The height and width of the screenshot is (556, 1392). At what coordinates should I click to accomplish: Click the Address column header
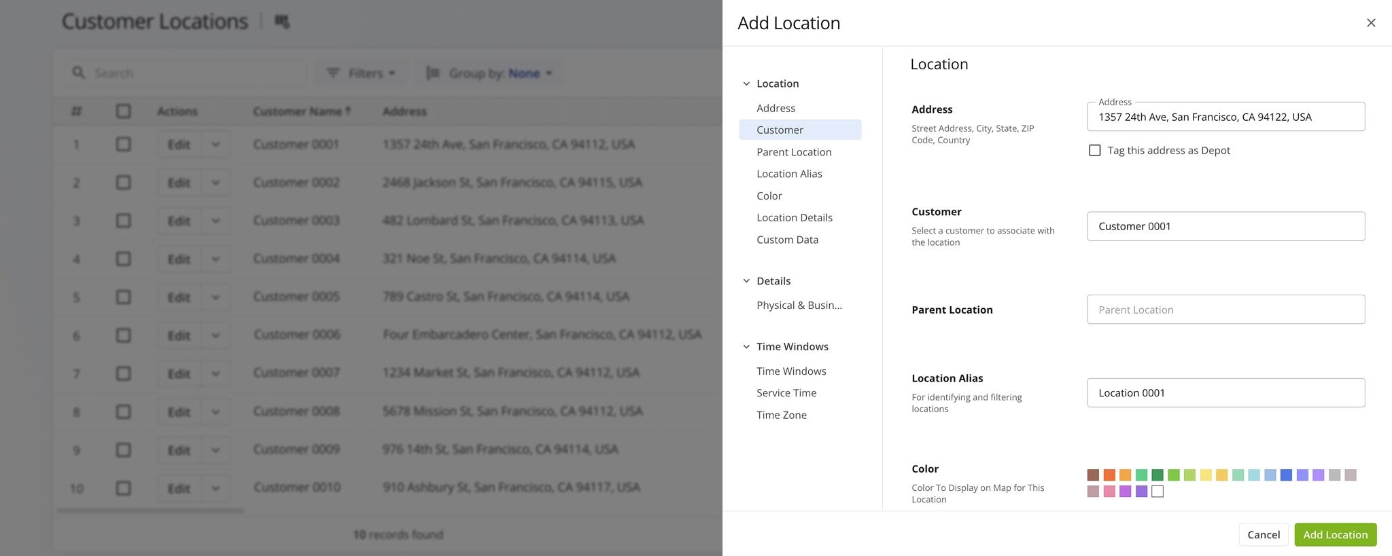click(x=404, y=111)
